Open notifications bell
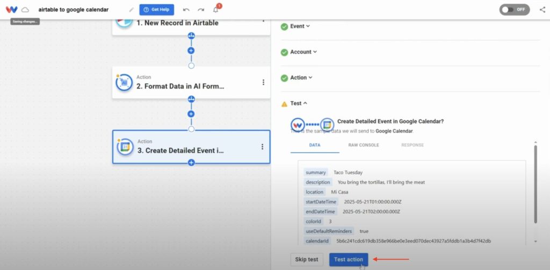Viewport: 550px width, 270px height. (x=216, y=10)
